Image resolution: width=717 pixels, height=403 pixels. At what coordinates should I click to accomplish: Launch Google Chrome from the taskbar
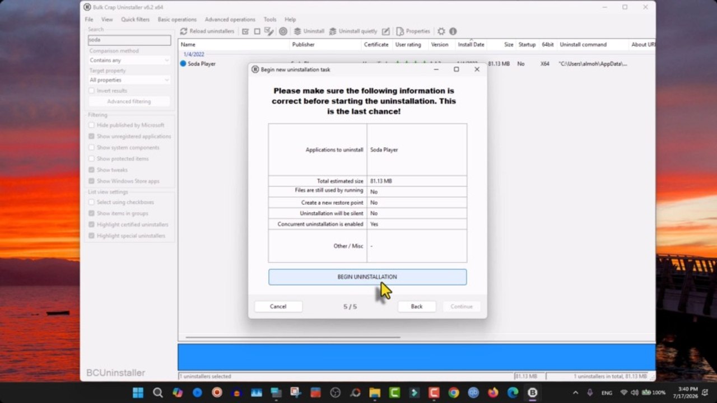pos(454,393)
